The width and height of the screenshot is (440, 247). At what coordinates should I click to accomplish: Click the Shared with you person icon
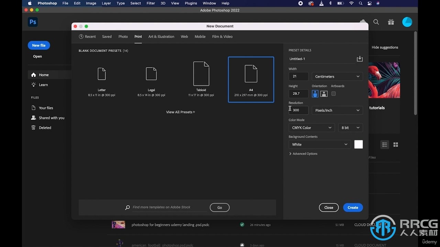pyautogui.click(x=33, y=118)
